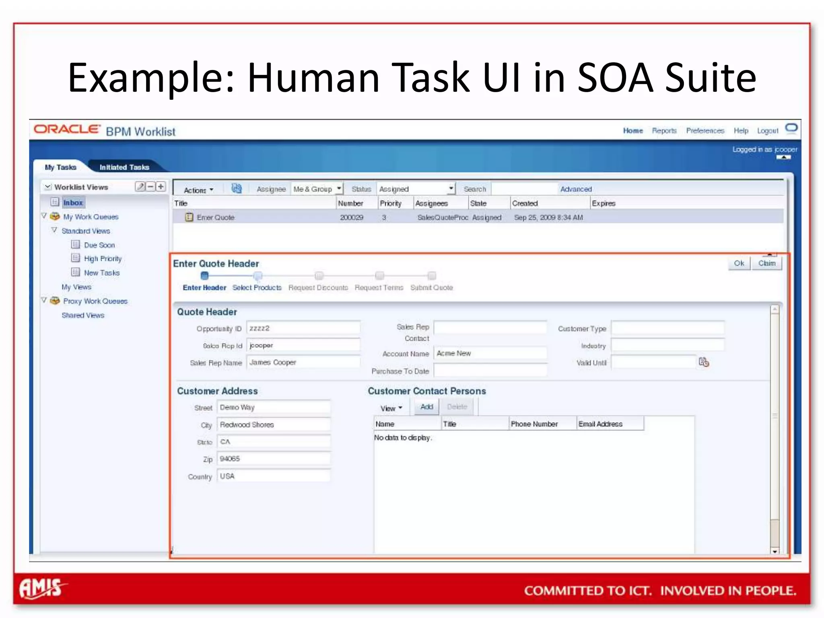Collapse the Proxy Work Queues tree node
The width and height of the screenshot is (824, 618).
point(44,301)
